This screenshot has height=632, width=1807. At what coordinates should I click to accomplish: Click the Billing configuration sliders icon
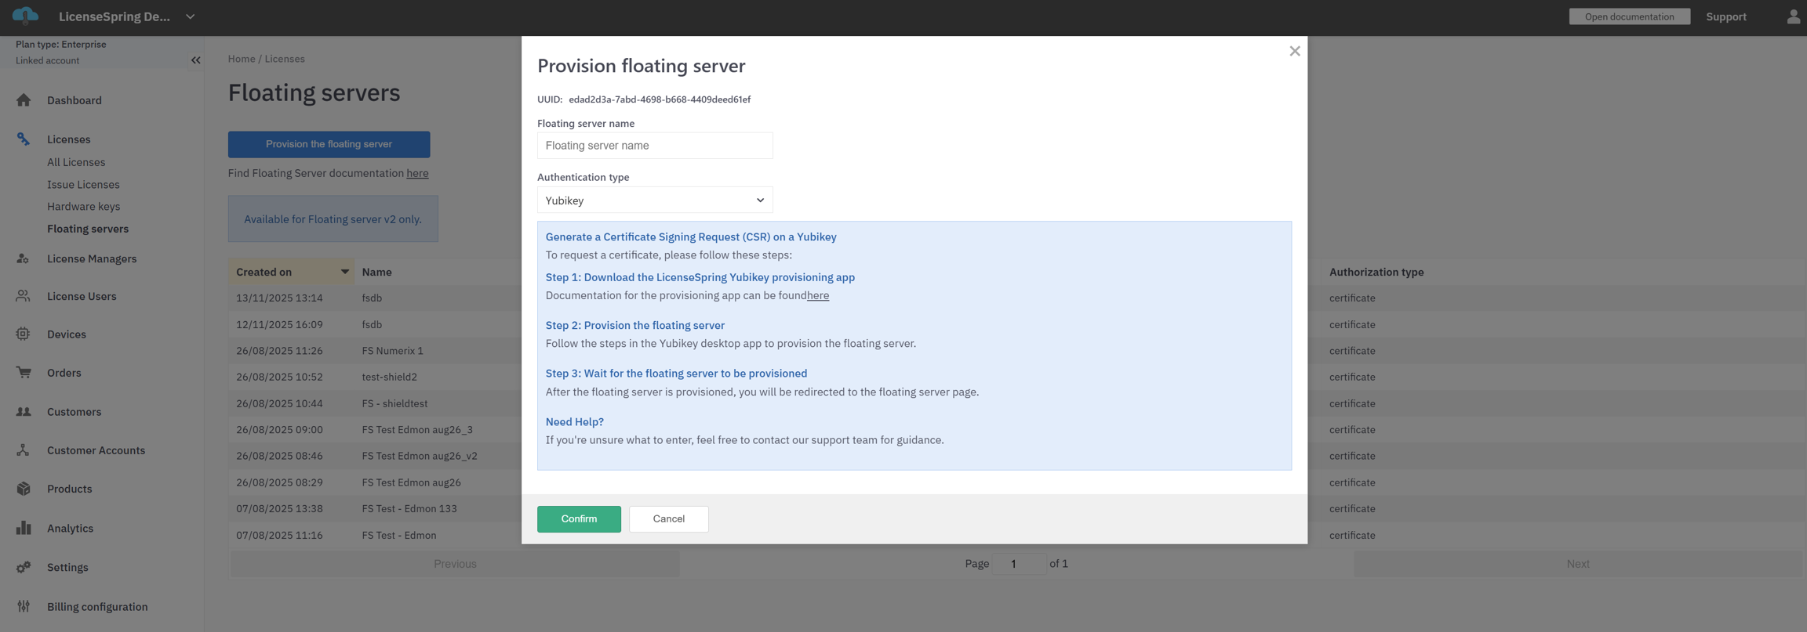[24, 606]
